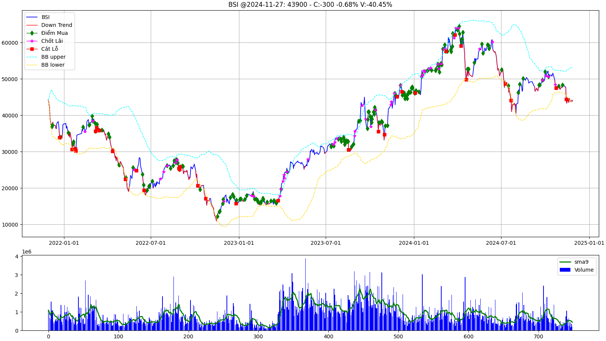
Task: Click the green sma9 line sample in legend
Action: tap(565, 262)
